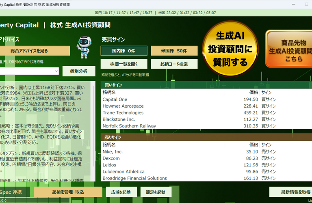Image resolution: width=312 pixels, height=203 pixels.
Task: Launch 節足を起動
Action: (x=156, y=192)
